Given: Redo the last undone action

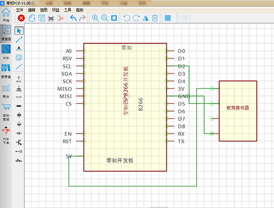Looking at the screenshot, I should [x=83, y=18].
